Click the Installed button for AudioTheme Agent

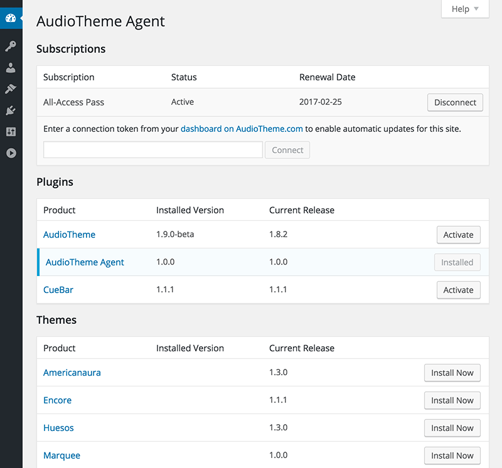457,262
